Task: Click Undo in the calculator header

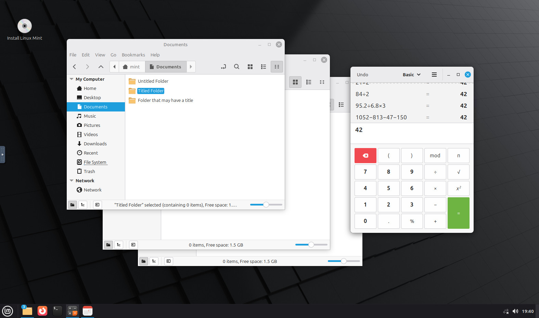Action: tap(362, 75)
